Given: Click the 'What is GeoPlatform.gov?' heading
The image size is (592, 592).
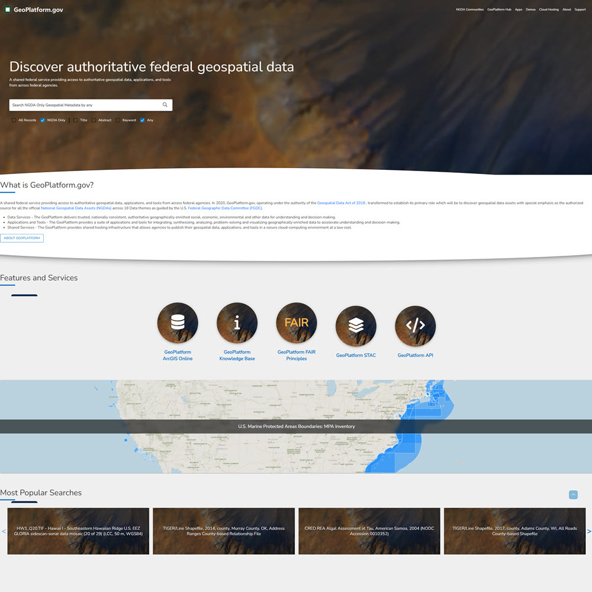Looking at the screenshot, I should 47,185.
